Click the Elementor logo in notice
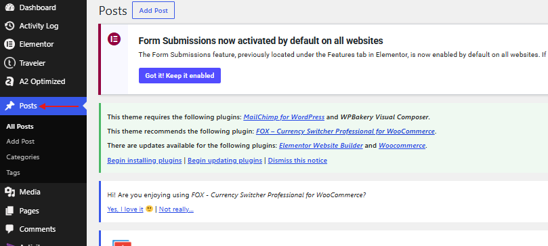The image size is (548, 246). [x=114, y=39]
